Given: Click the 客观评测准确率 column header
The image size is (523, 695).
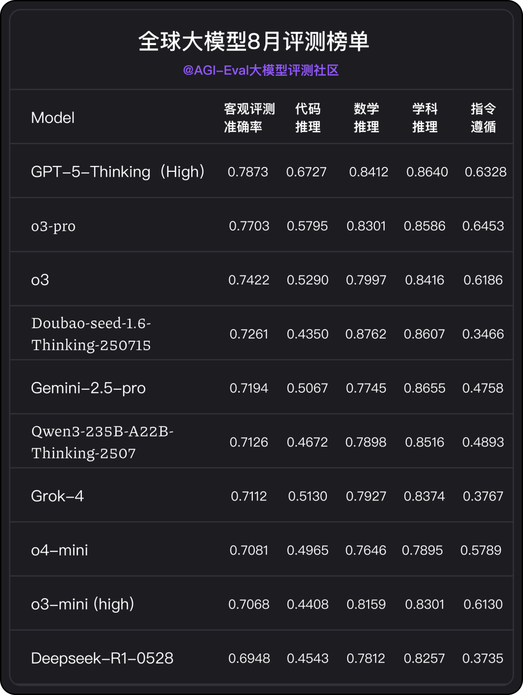Looking at the screenshot, I should pyautogui.click(x=249, y=118).
